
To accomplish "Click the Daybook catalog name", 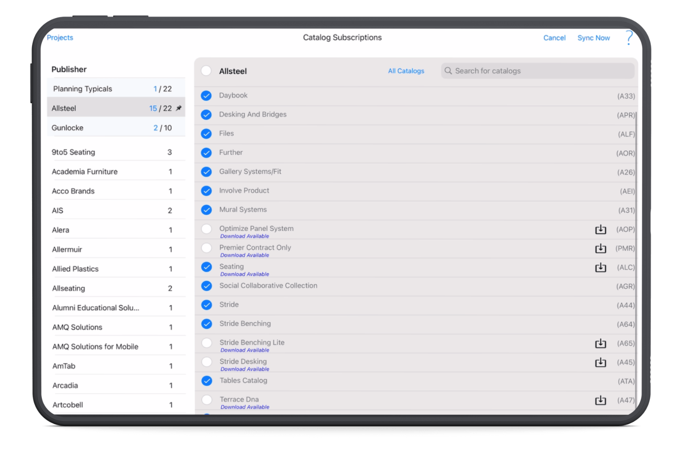I will (x=233, y=95).
